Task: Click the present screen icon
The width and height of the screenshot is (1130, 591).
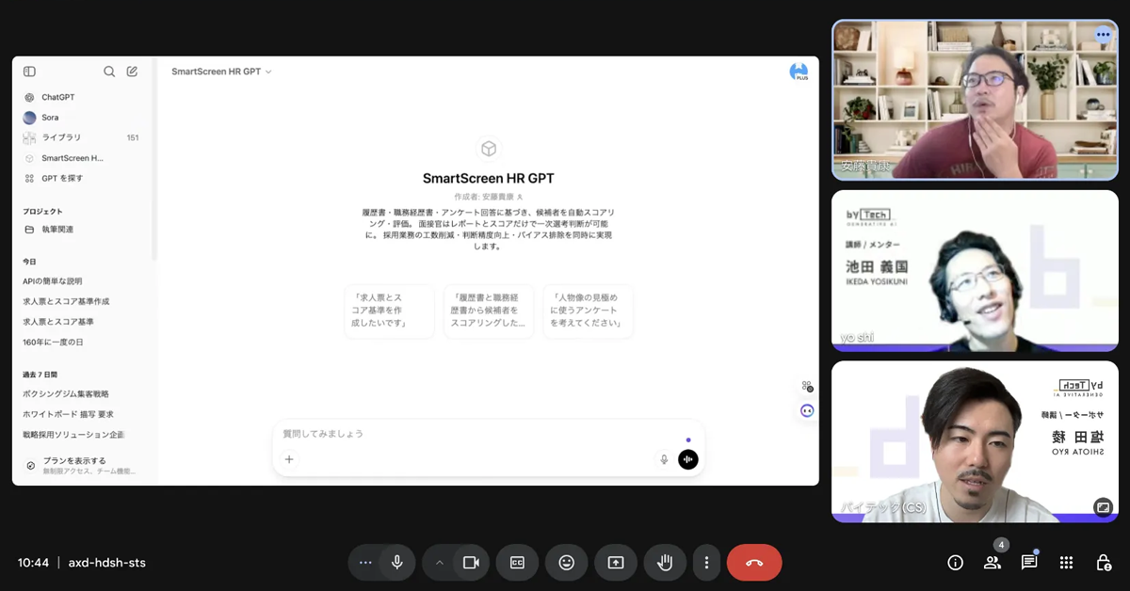Action: pyautogui.click(x=616, y=563)
